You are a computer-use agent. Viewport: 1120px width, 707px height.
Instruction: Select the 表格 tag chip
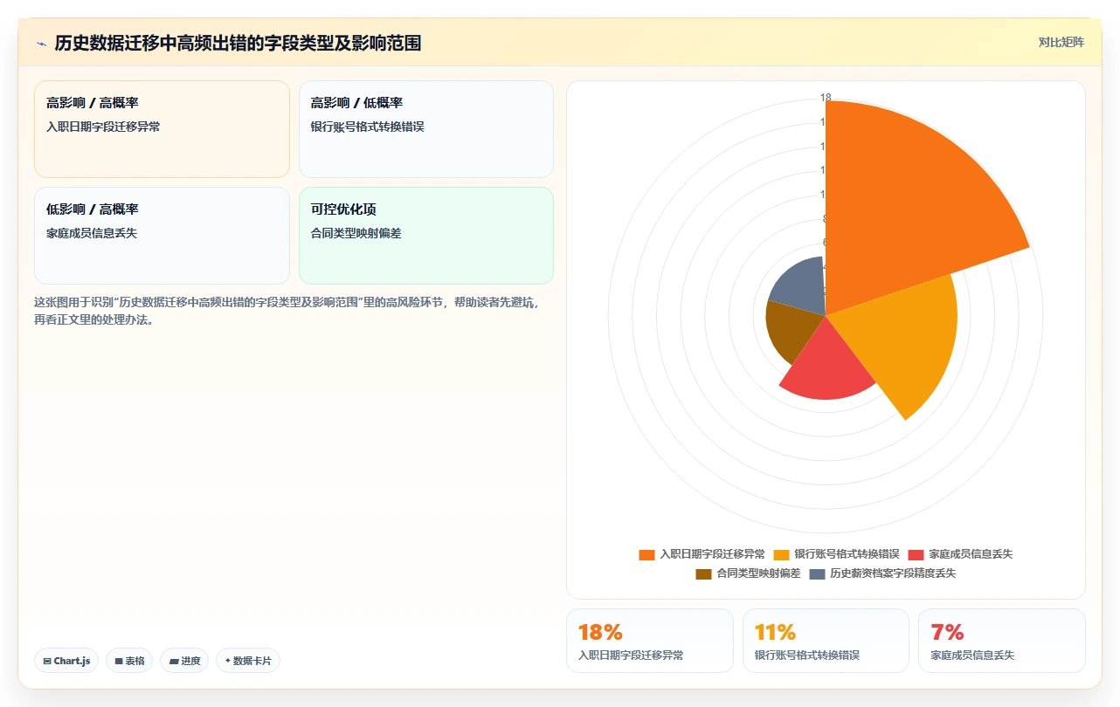[129, 661]
